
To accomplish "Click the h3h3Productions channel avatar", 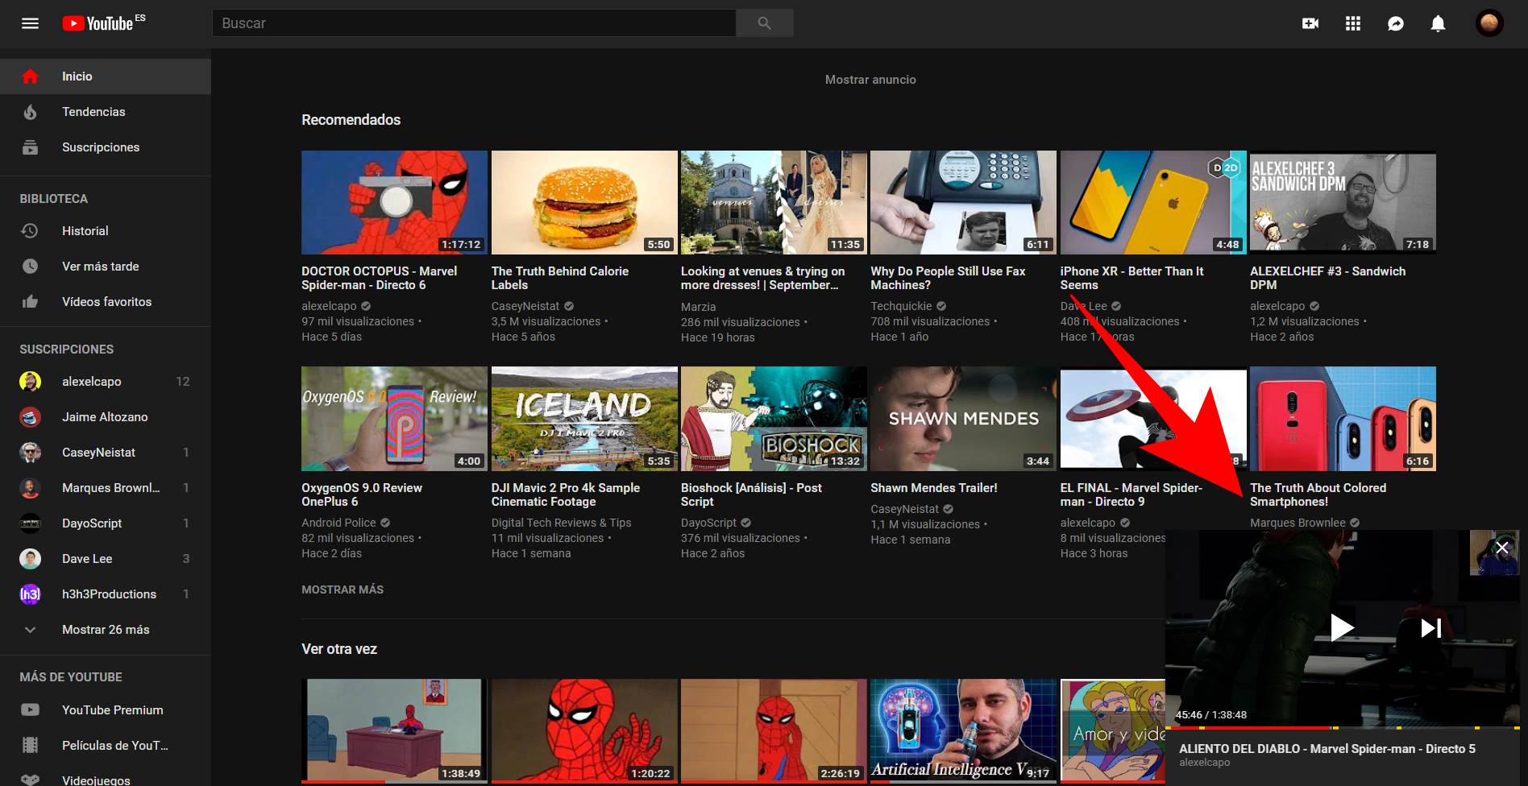I will pyautogui.click(x=30, y=594).
